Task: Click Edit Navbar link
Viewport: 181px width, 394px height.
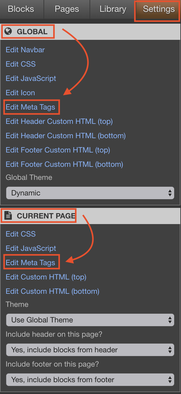Action: (x=25, y=50)
